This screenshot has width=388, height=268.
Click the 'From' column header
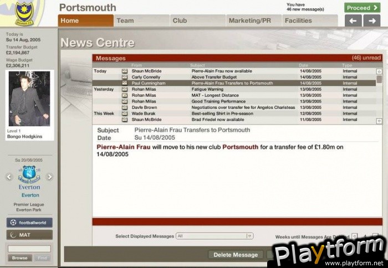tap(136, 65)
